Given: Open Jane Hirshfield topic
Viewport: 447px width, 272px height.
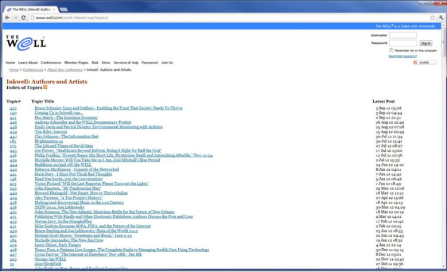Looking at the screenshot, I should tap(48, 264).
